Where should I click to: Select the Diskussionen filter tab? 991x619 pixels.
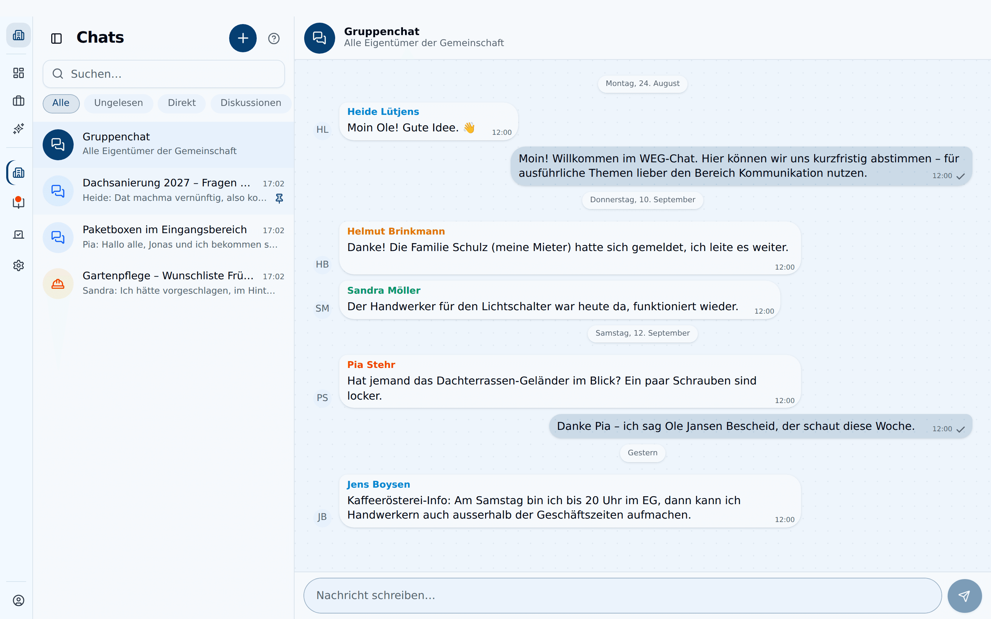pyautogui.click(x=251, y=103)
